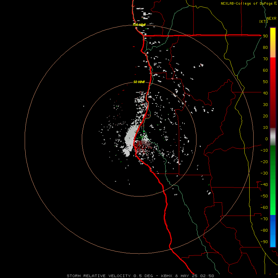
Task: Click the positive 50 scale value
Action: click(x=265, y=82)
